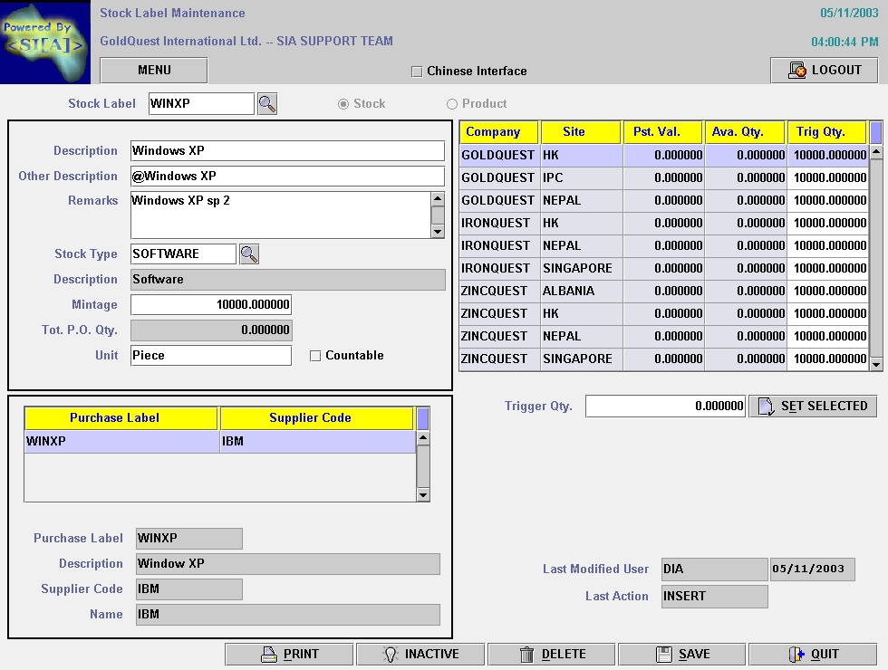Select the Stock radio button
Screen dimensions: 888x670
pyautogui.click(x=343, y=104)
